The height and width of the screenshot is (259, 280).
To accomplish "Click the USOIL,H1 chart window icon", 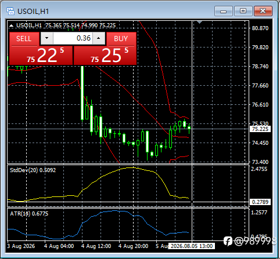I will coord(10,11).
